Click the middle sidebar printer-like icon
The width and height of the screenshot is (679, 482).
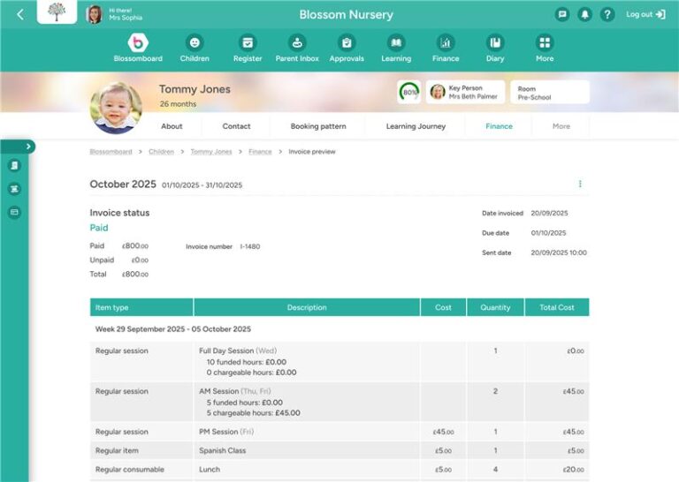click(14, 189)
